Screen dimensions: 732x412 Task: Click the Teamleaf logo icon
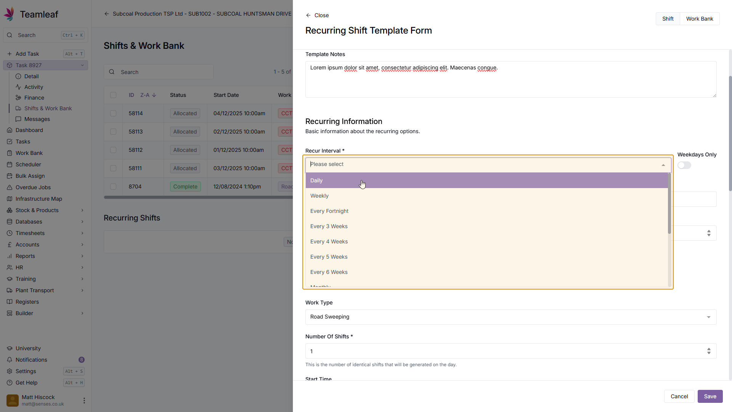click(9, 14)
